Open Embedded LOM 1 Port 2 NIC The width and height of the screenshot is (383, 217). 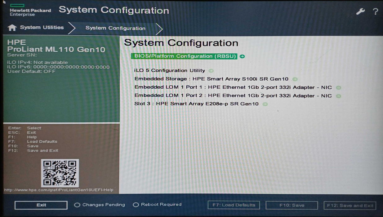pos(233,96)
